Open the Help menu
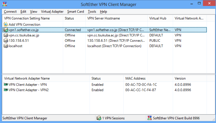 point(103,12)
